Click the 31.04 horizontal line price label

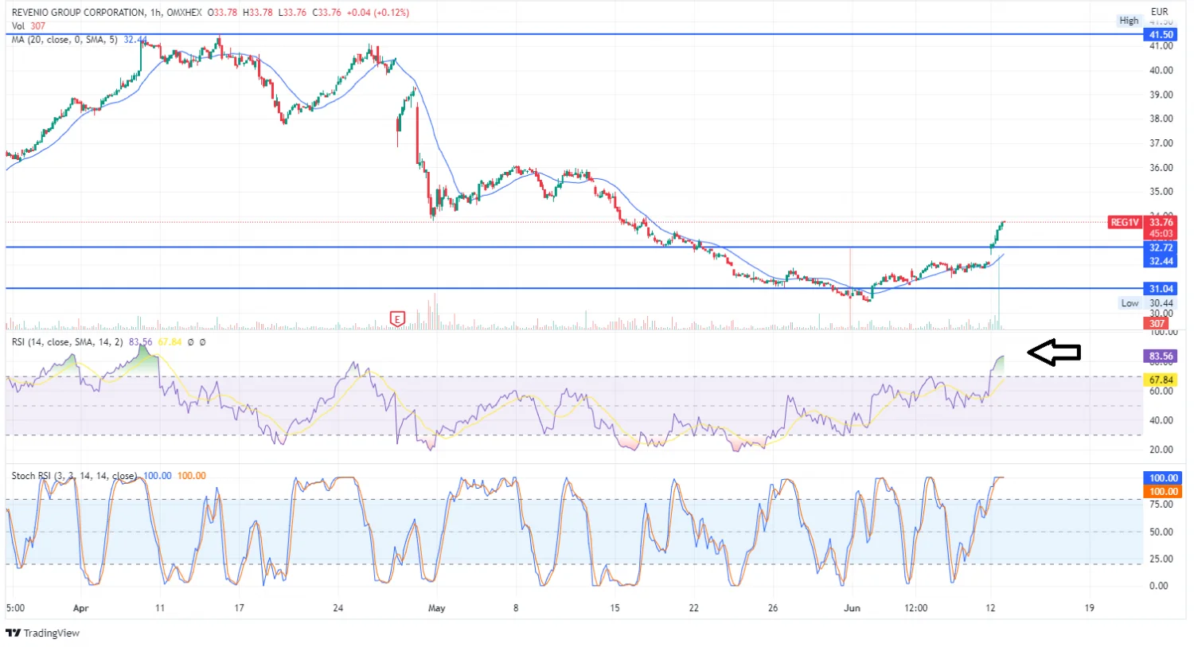1161,289
